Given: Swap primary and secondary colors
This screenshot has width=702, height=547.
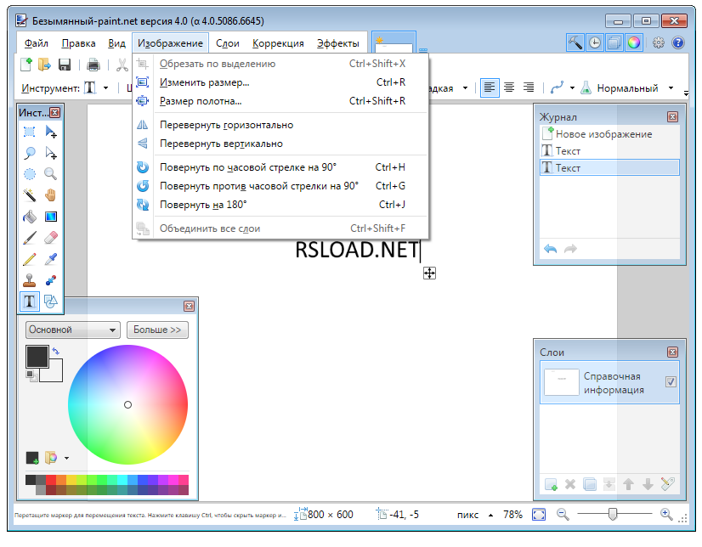Looking at the screenshot, I should pos(55,351).
